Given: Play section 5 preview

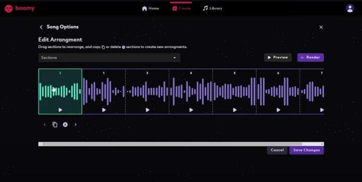Looking at the screenshot, I should 235,110.
